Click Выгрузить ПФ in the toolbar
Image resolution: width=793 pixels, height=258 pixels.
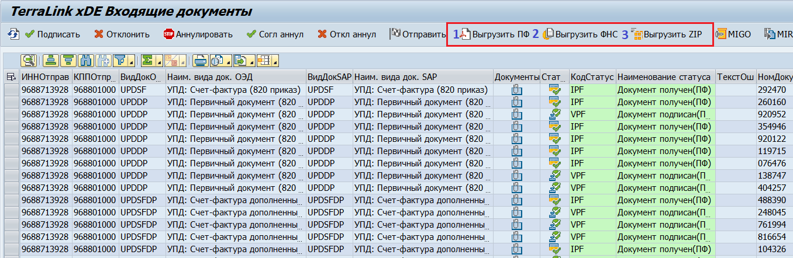(495, 34)
